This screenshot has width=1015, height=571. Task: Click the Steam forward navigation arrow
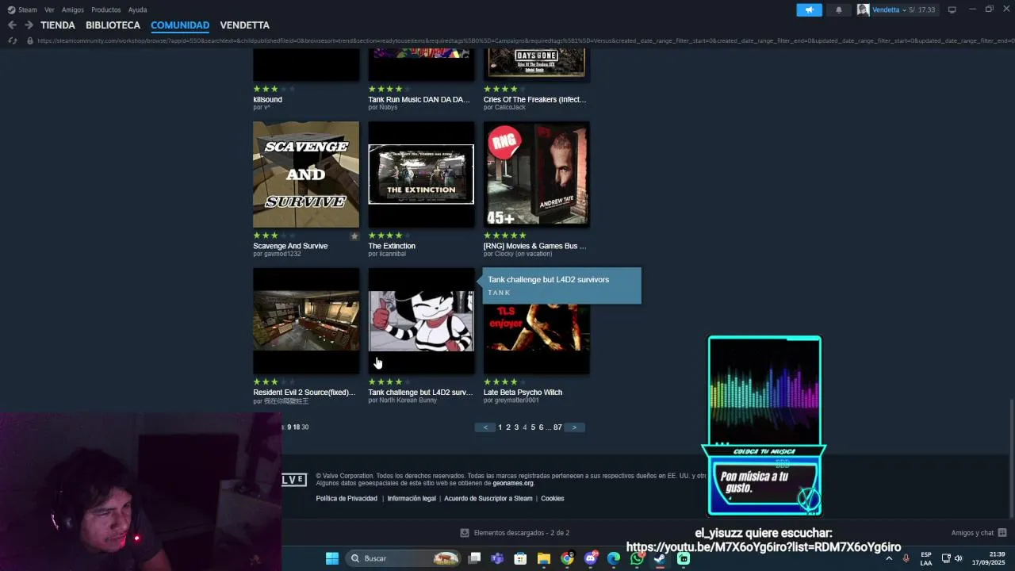(x=29, y=25)
